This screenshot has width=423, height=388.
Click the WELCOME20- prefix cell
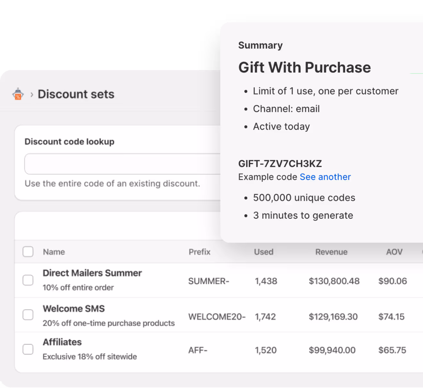[217, 317]
